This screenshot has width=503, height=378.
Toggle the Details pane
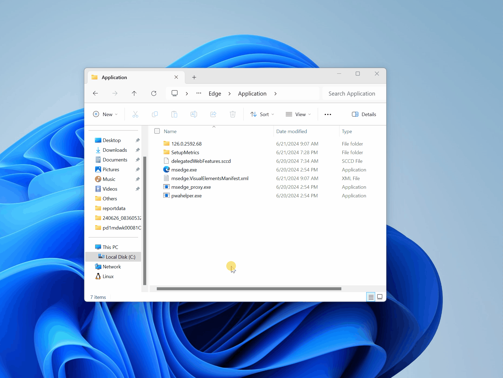pos(364,114)
